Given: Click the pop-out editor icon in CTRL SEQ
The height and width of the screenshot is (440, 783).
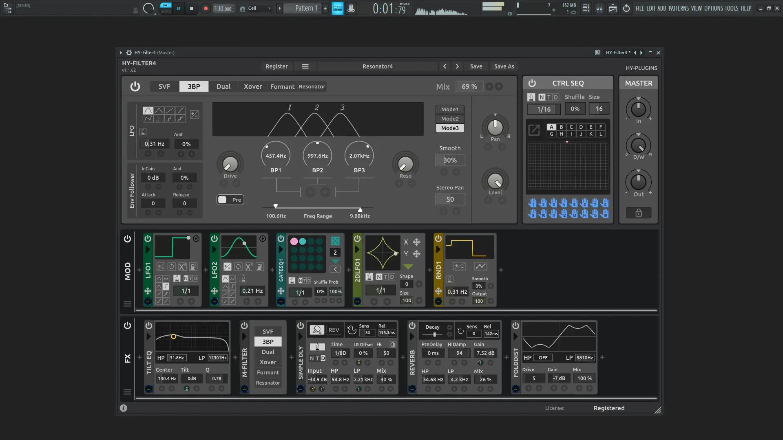Looking at the screenshot, I should [x=535, y=130].
